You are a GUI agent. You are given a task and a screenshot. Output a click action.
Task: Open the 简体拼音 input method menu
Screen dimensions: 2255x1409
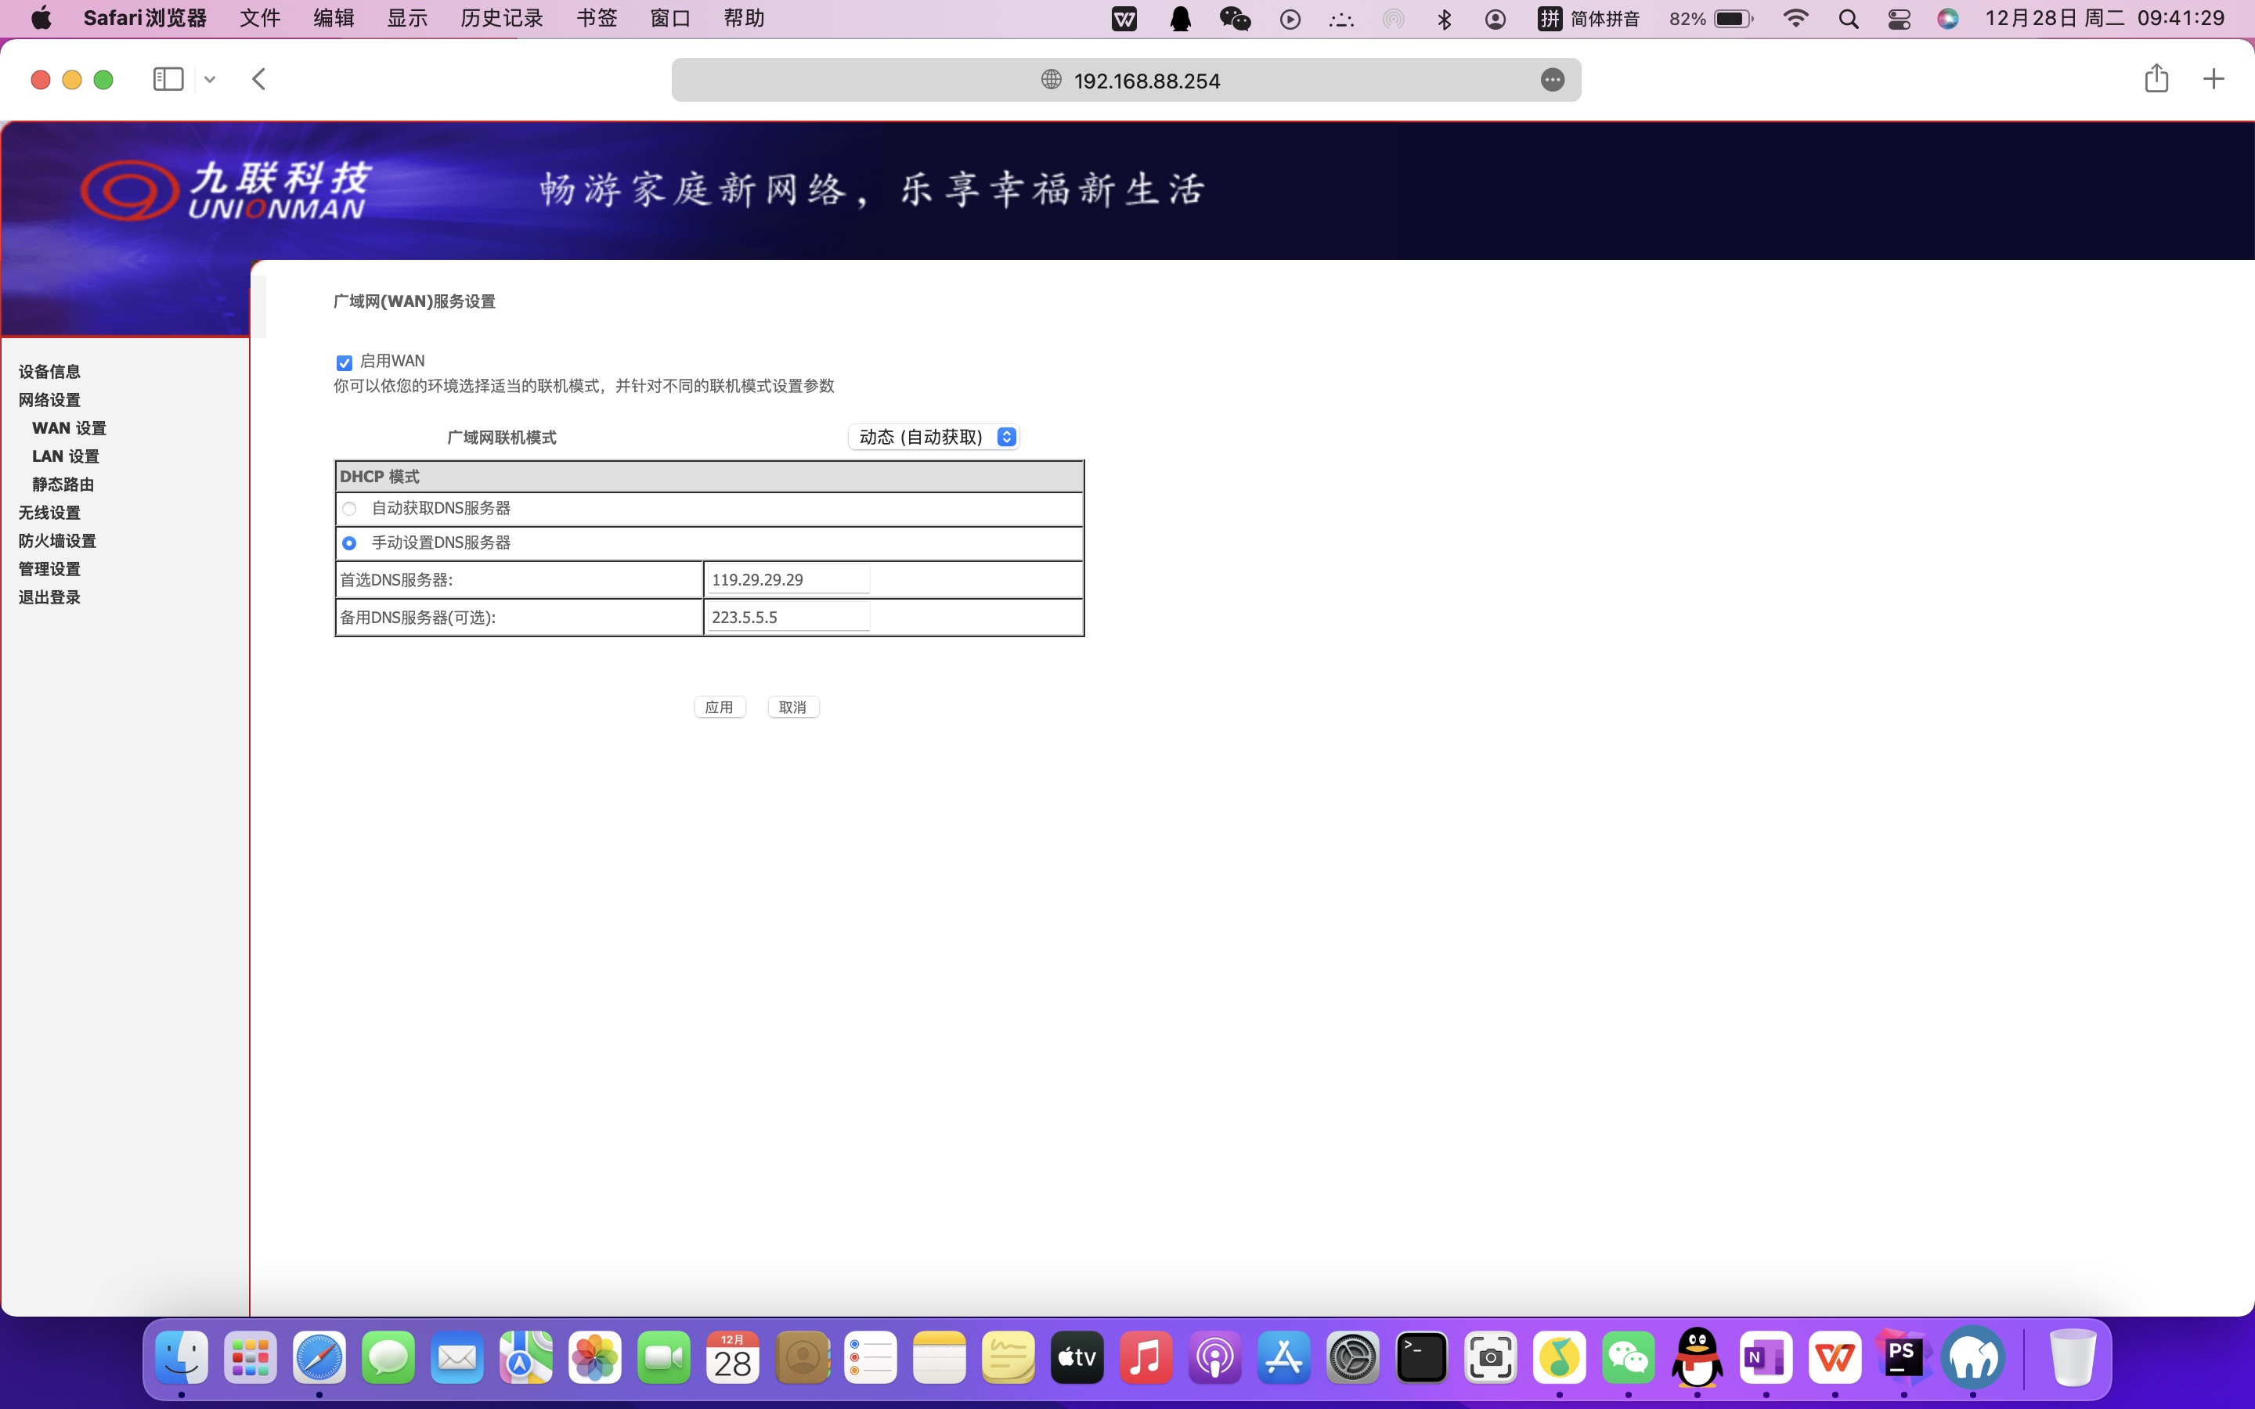1589,19
